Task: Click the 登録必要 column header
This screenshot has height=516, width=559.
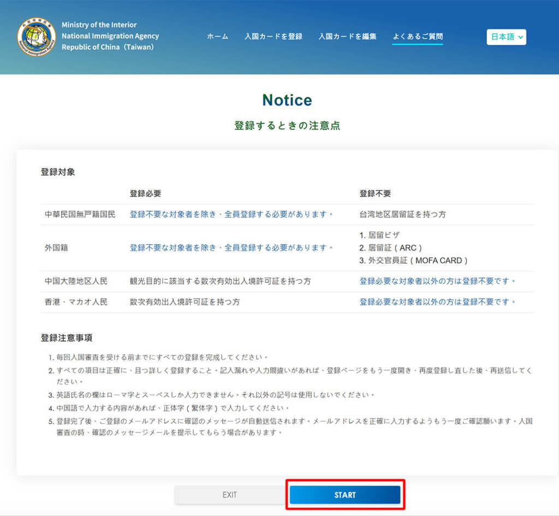Action: click(x=145, y=194)
